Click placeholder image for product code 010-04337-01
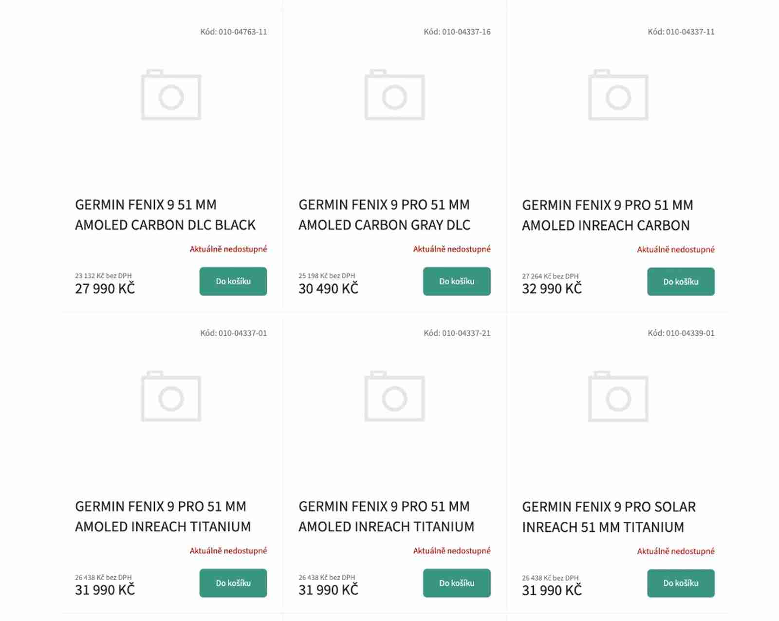The width and height of the screenshot is (779, 621). [x=171, y=396]
